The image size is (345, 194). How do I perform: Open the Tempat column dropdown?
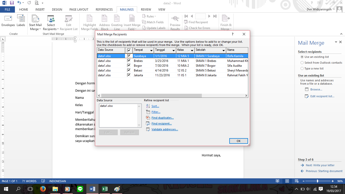[x=151, y=51]
